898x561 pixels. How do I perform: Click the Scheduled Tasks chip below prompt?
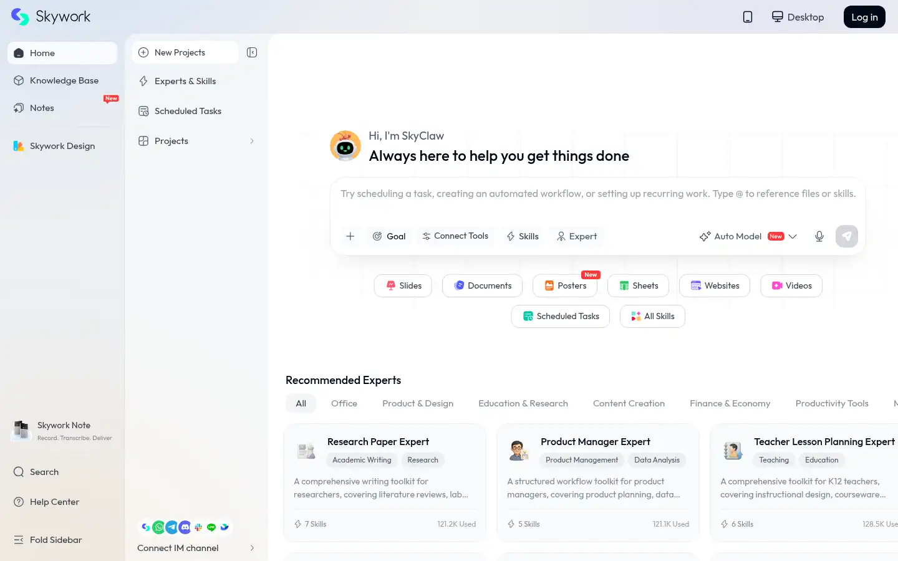561,316
